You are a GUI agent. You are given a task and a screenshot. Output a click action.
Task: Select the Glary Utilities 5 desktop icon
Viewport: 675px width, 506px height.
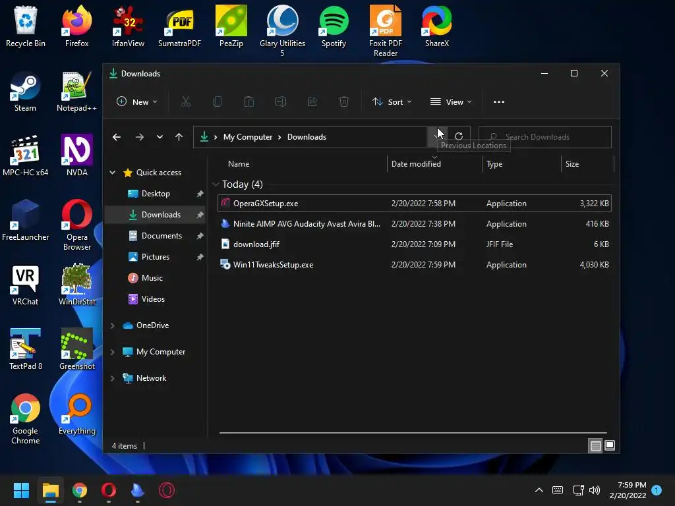[282, 31]
